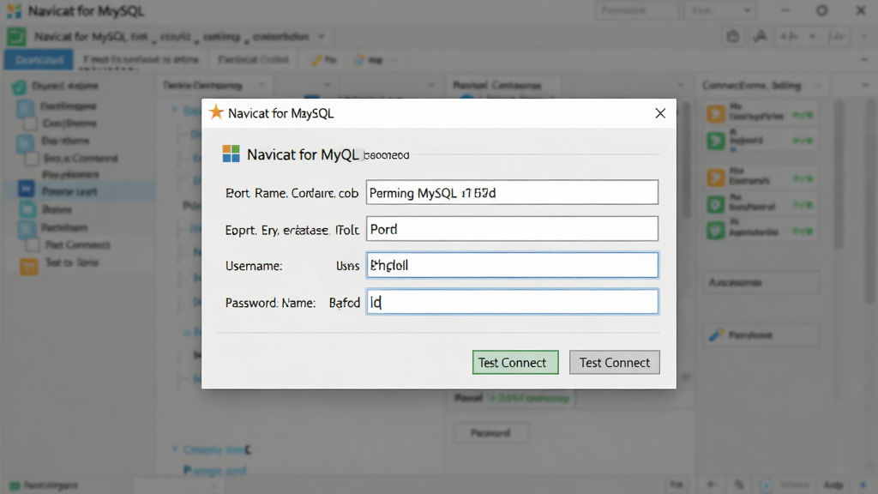Focus the field containing "Perming MySQL"
This screenshot has width=878, height=494.
(512, 192)
